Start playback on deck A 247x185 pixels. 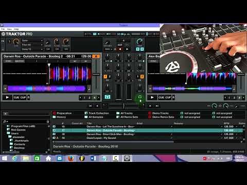click(x=7, y=98)
